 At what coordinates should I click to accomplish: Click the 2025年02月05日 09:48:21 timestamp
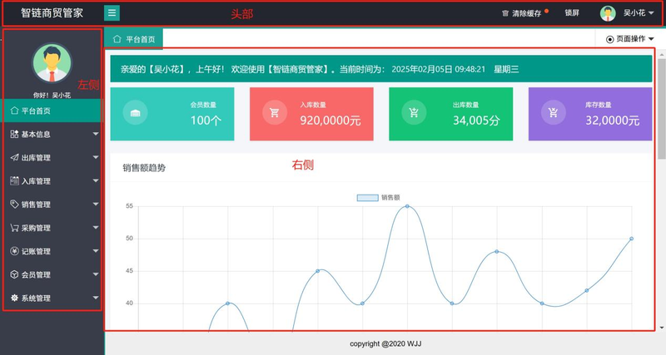point(439,69)
